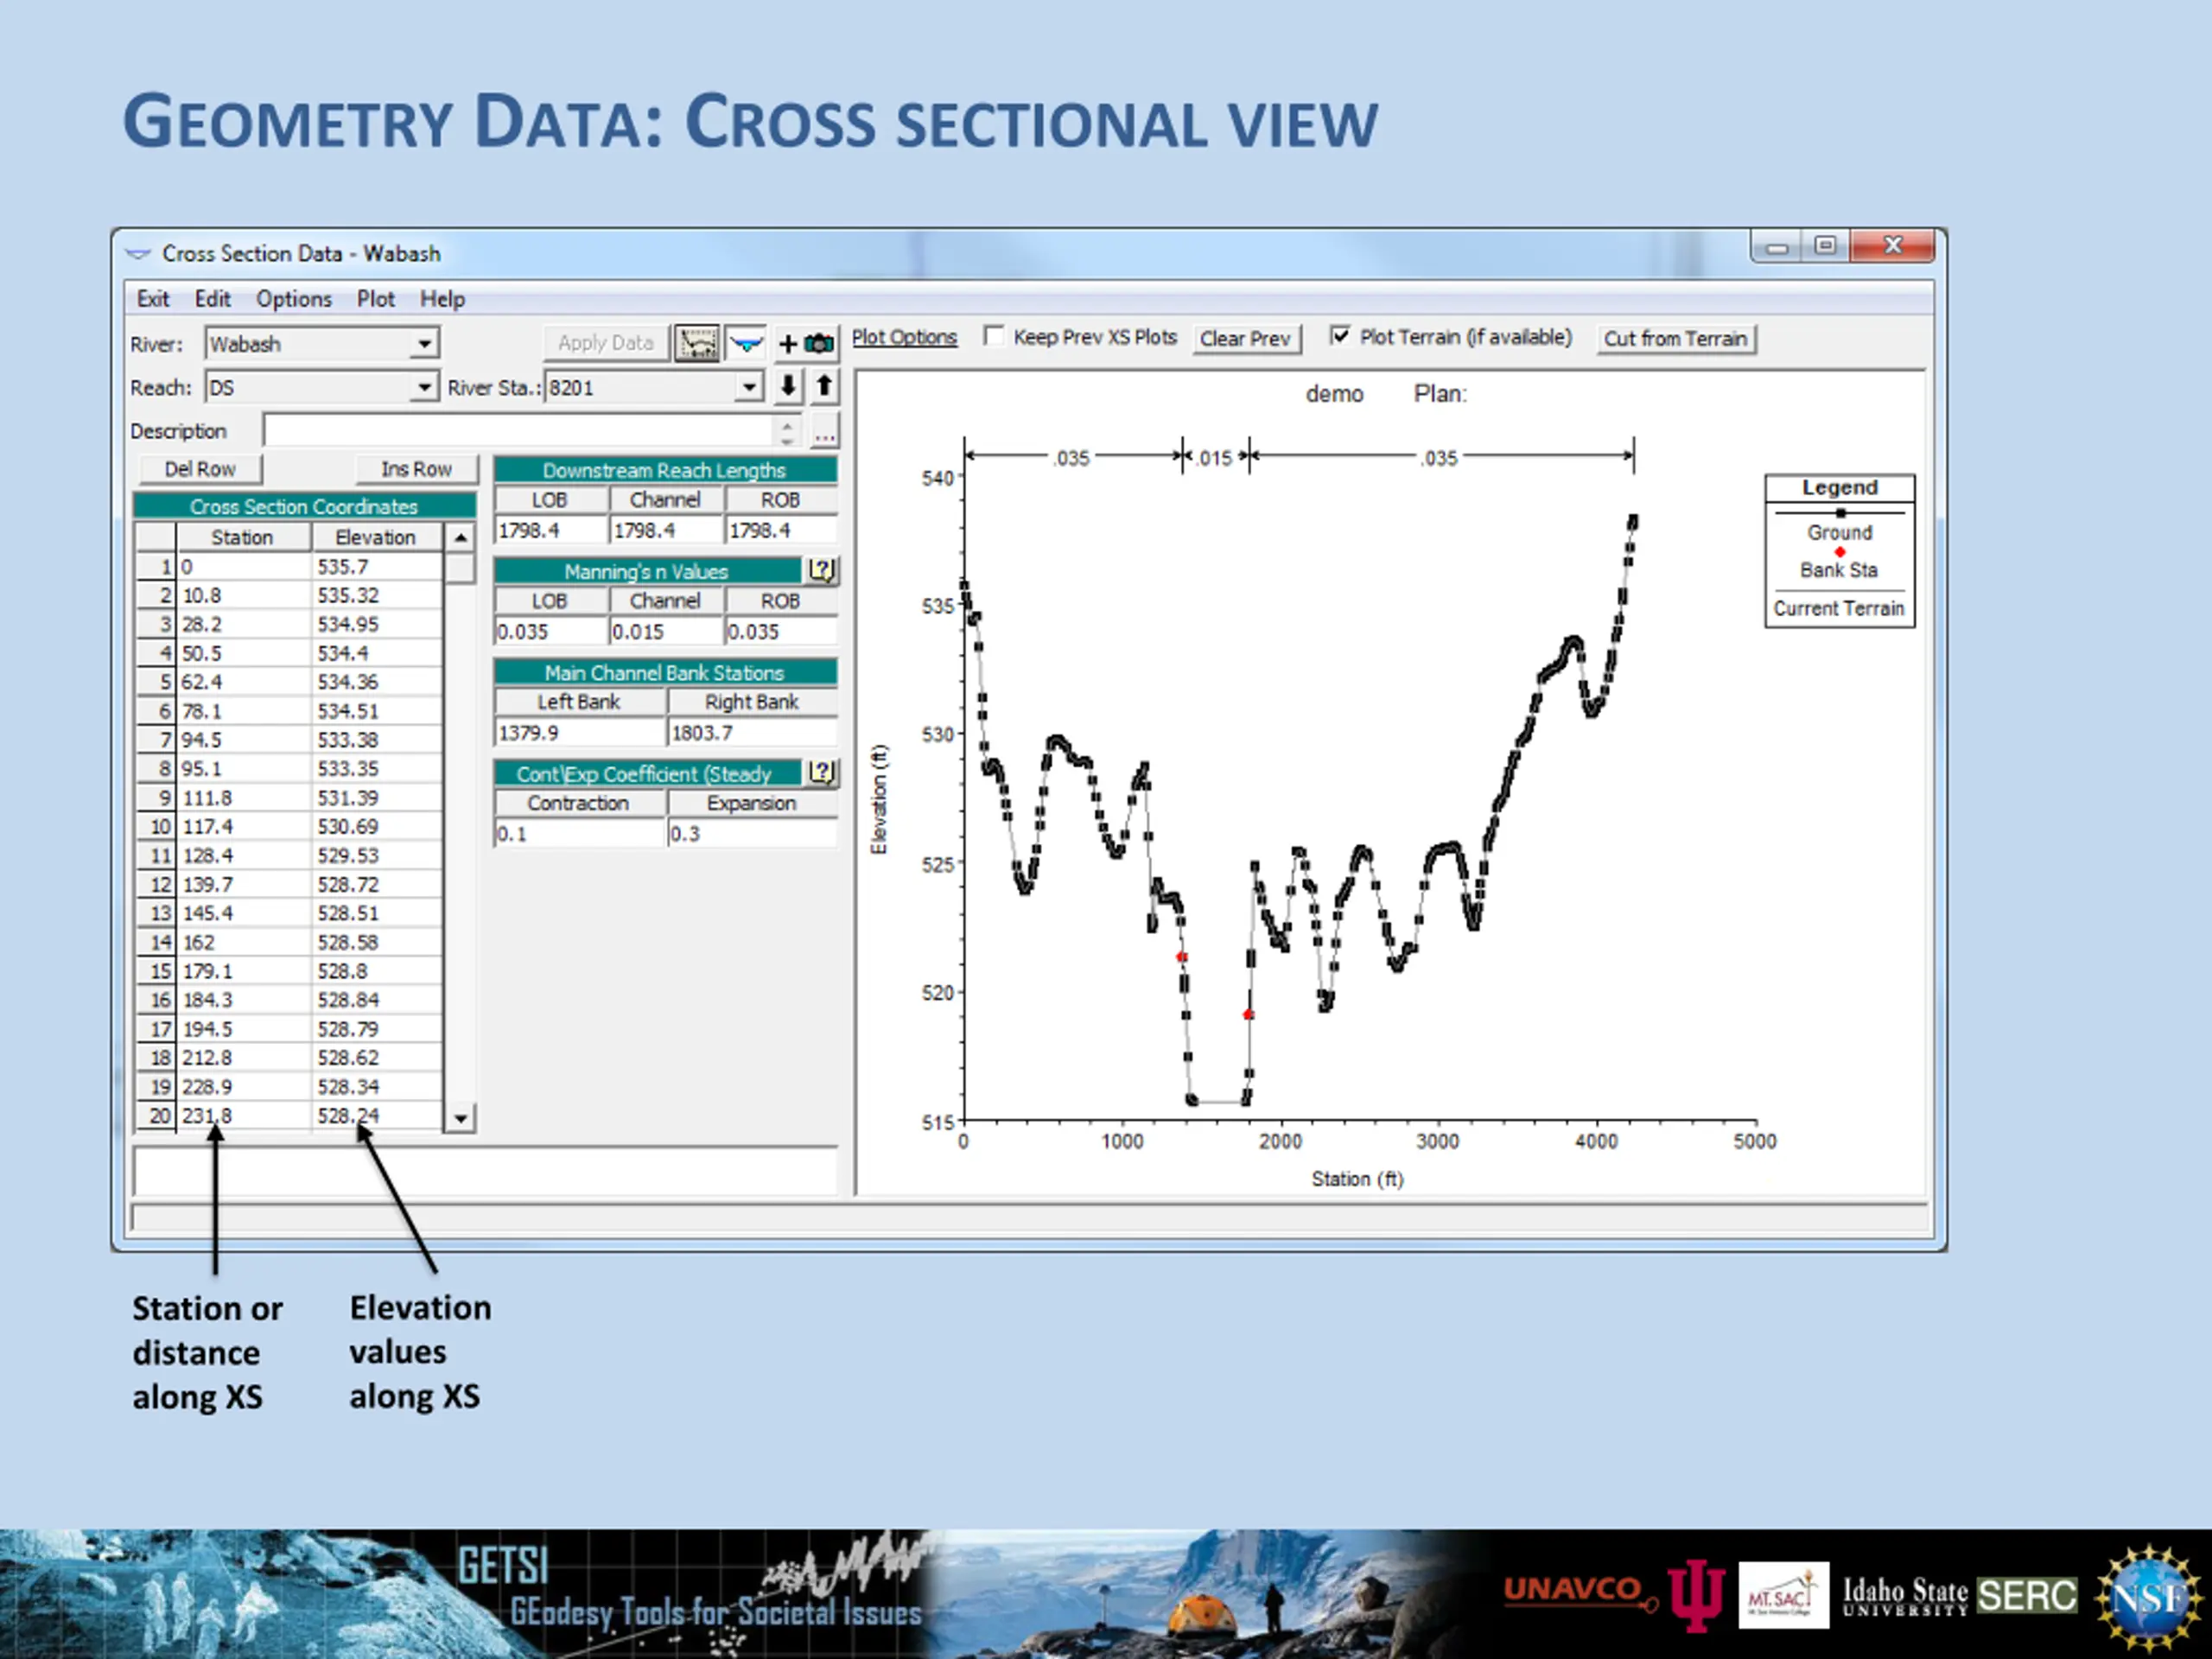Select station cell 162 in row 14
The image size is (2212, 1659).
244,943
